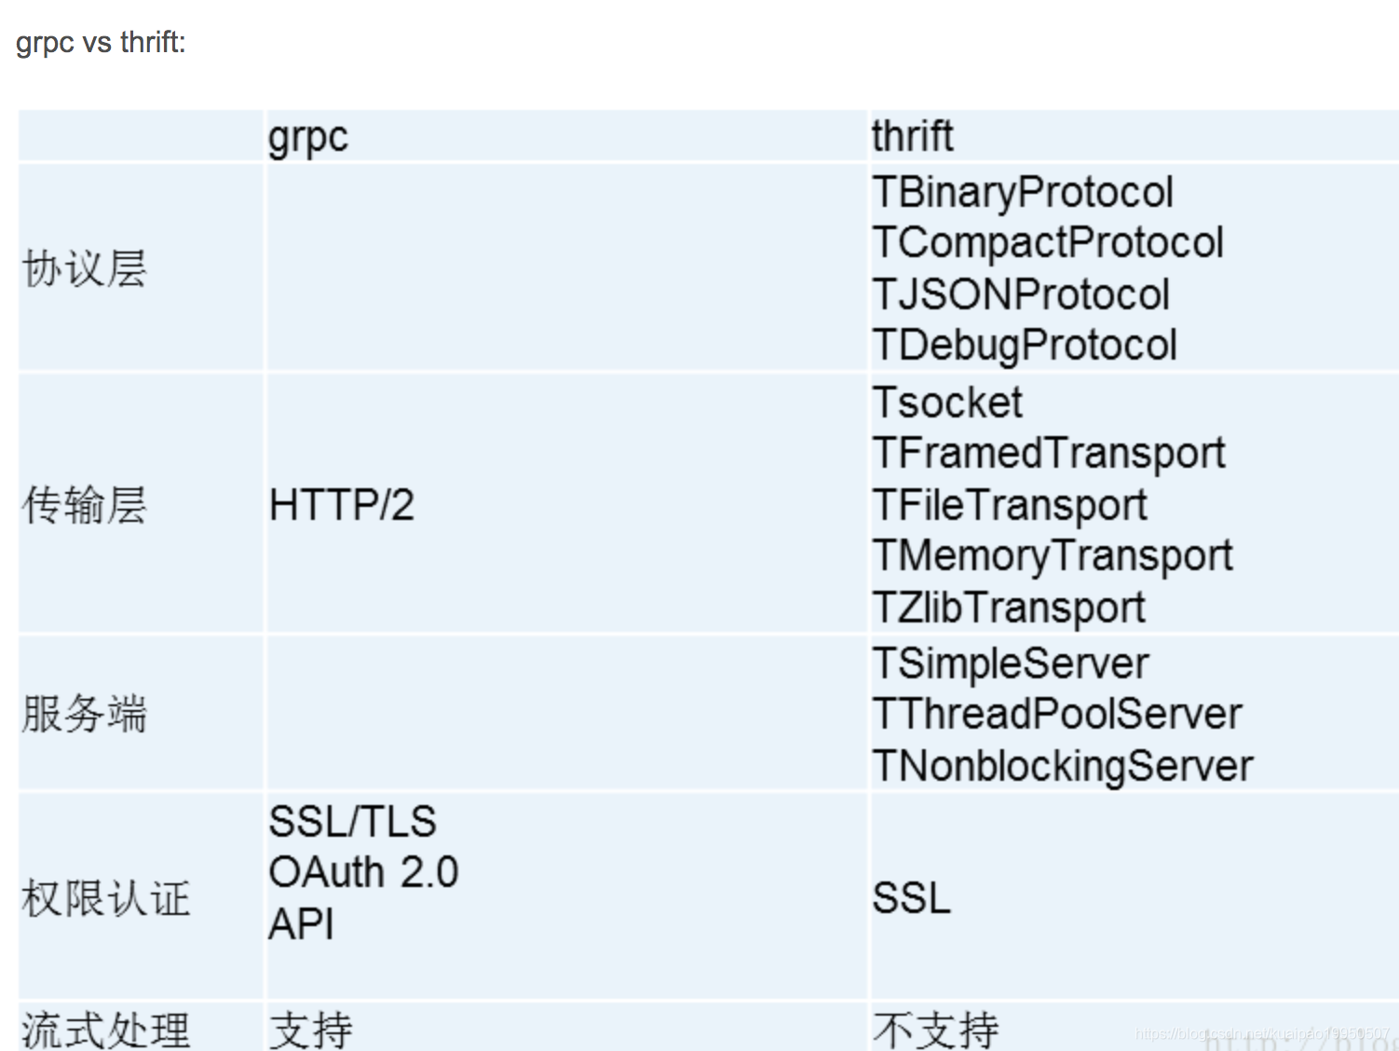Click 'SSL/TLS' in the grpc column
Image resolution: width=1399 pixels, height=1051 pixels.
coord(353,822)
